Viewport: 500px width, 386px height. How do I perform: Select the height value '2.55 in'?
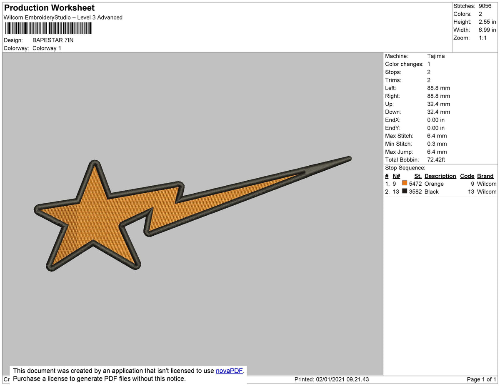pyautogui.click(x=487, y=22)
